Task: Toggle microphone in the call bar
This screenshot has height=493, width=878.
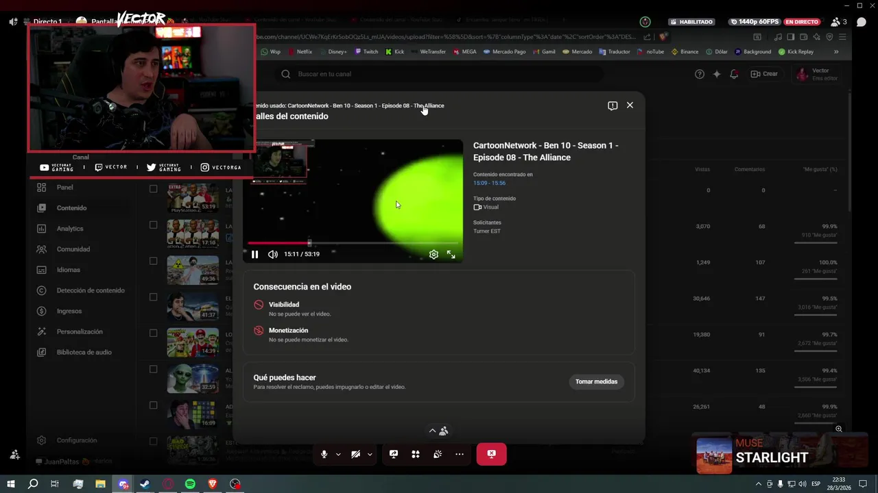Action: coord(324,454)
